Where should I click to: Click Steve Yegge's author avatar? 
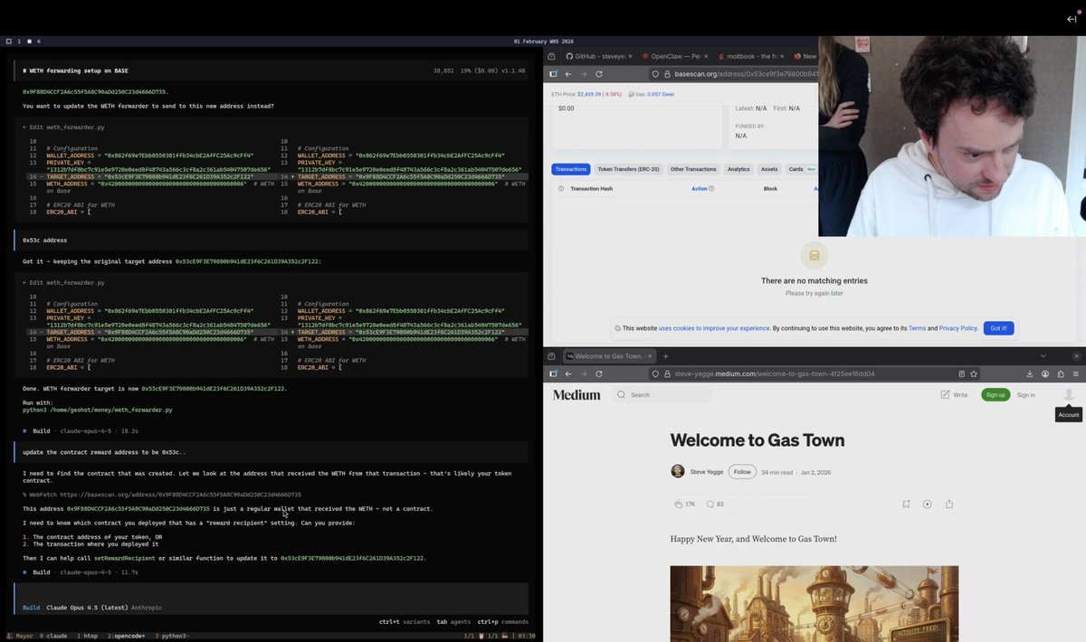678,471
